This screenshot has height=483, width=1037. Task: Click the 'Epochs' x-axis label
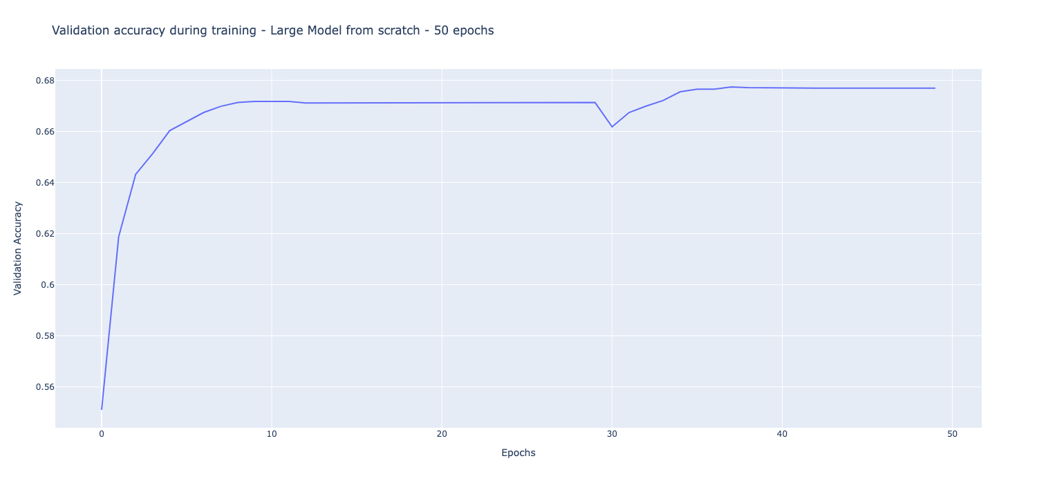518,453
